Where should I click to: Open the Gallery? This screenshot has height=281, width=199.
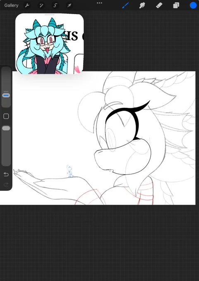click(11, 5)
